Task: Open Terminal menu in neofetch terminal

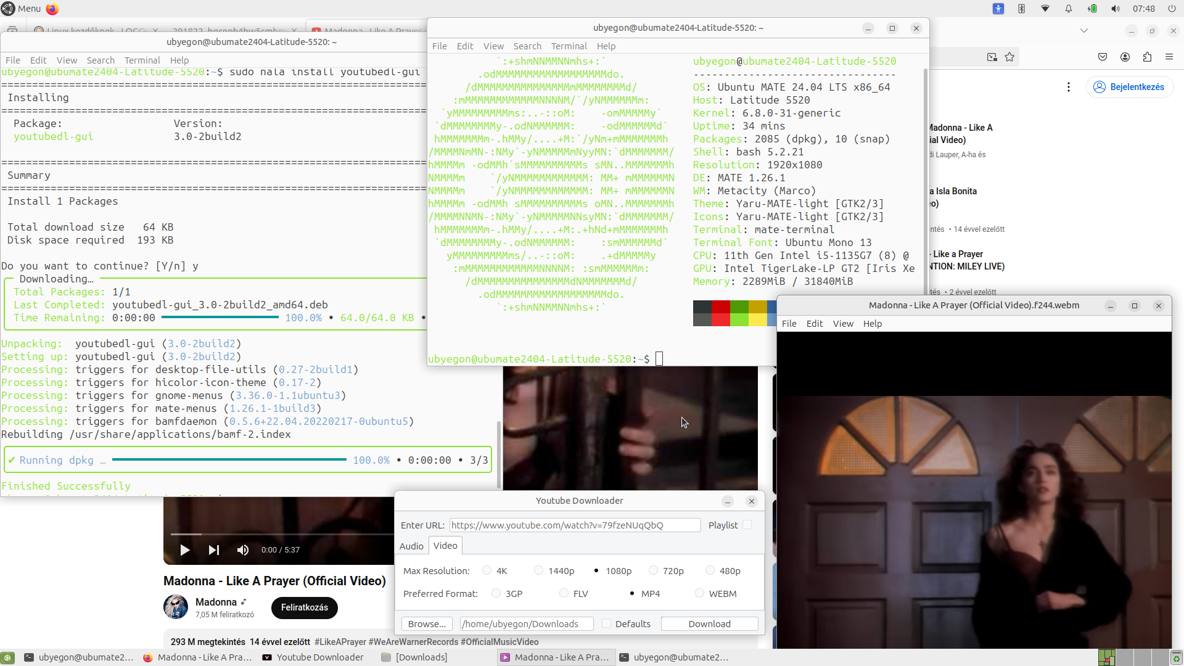Action: point(569,46)
